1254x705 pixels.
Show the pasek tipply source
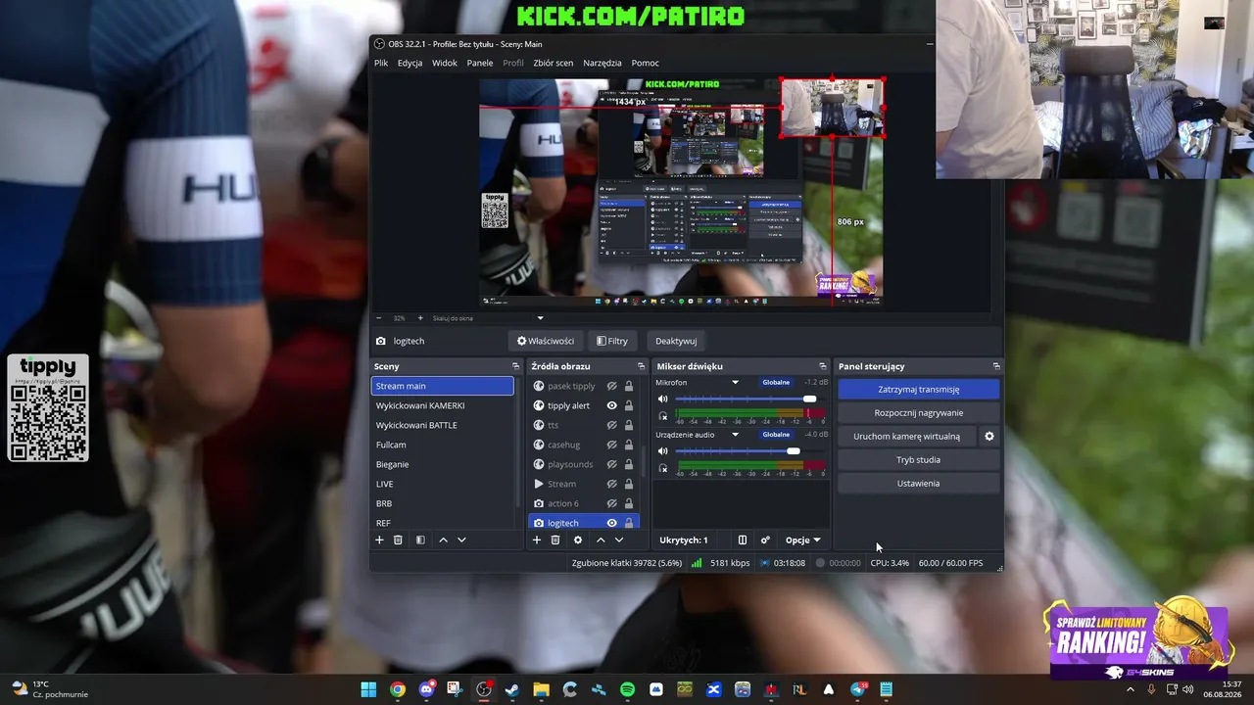pyautogui.click(x=611, y=386)
